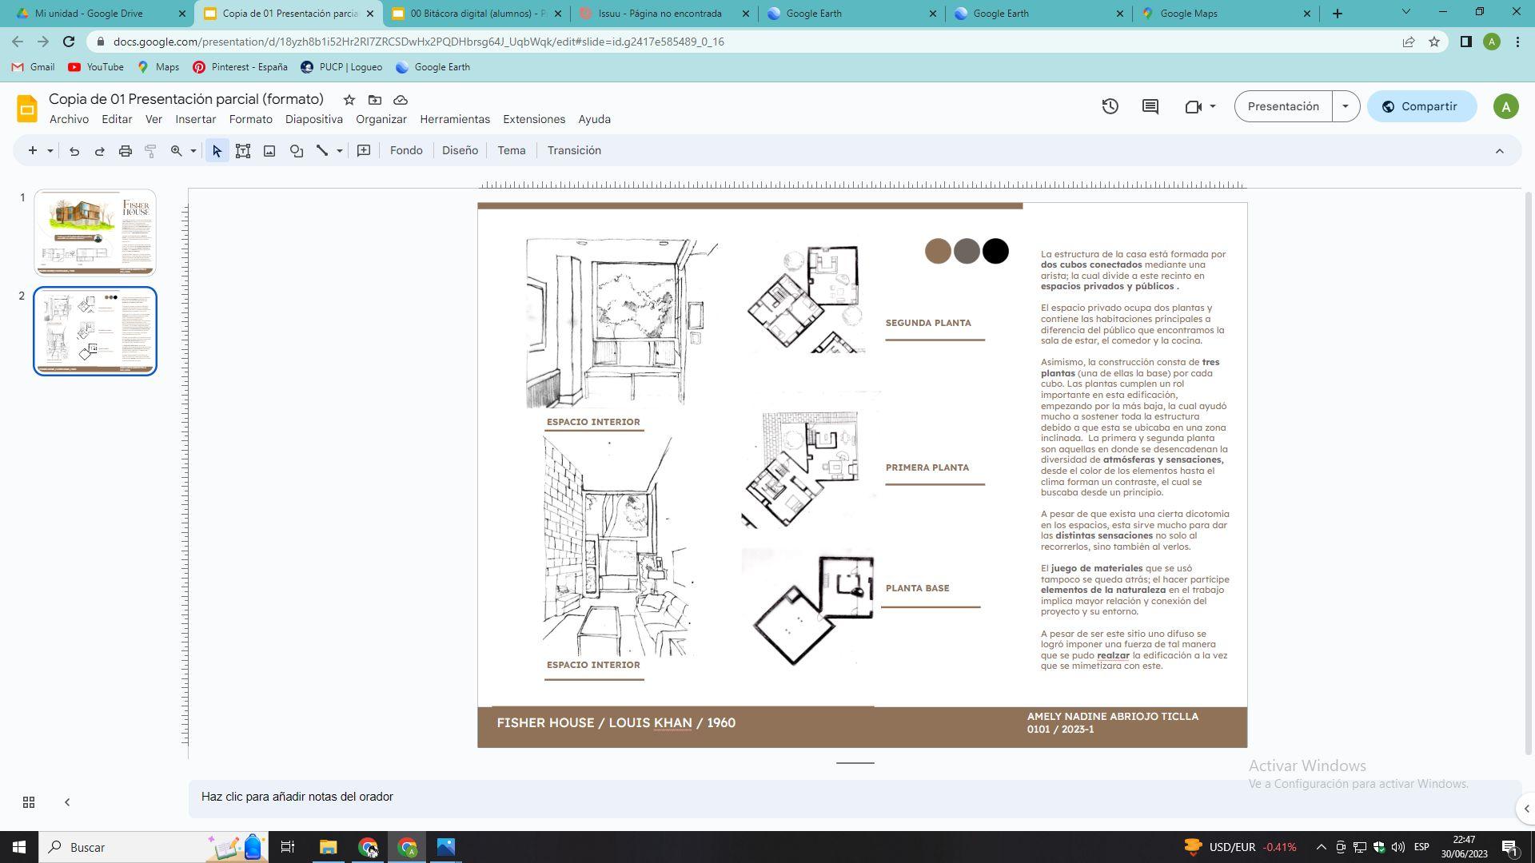Open Task View on the taskbar
This screenshot has height=863, width=1535.
click(x=288, y=847)
